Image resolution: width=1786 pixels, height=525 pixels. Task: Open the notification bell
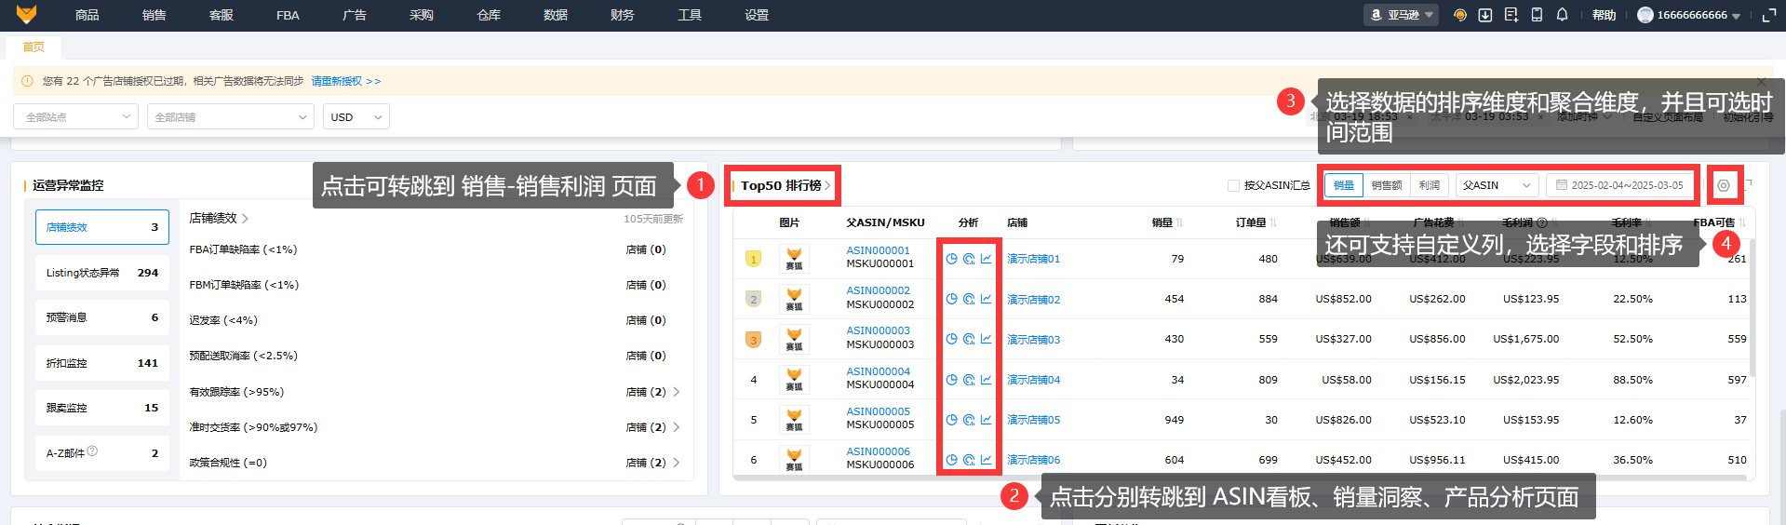[1563, 15]
